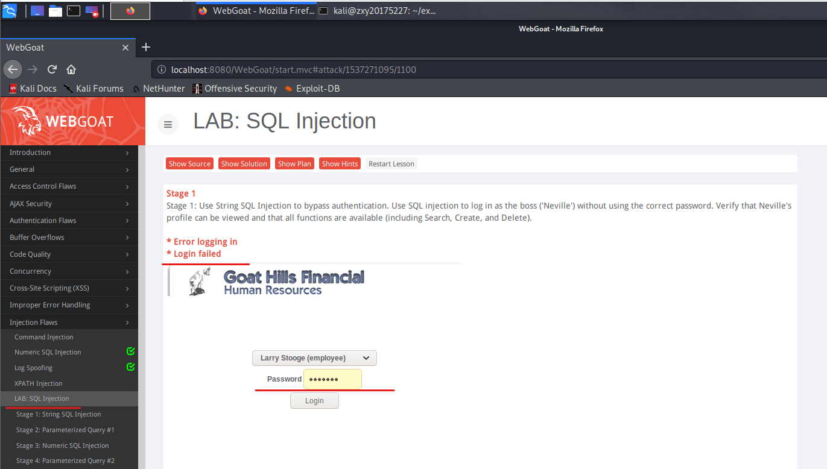Expand the Introduction menu category
This screenshot has height=469, width=827.
69,153
